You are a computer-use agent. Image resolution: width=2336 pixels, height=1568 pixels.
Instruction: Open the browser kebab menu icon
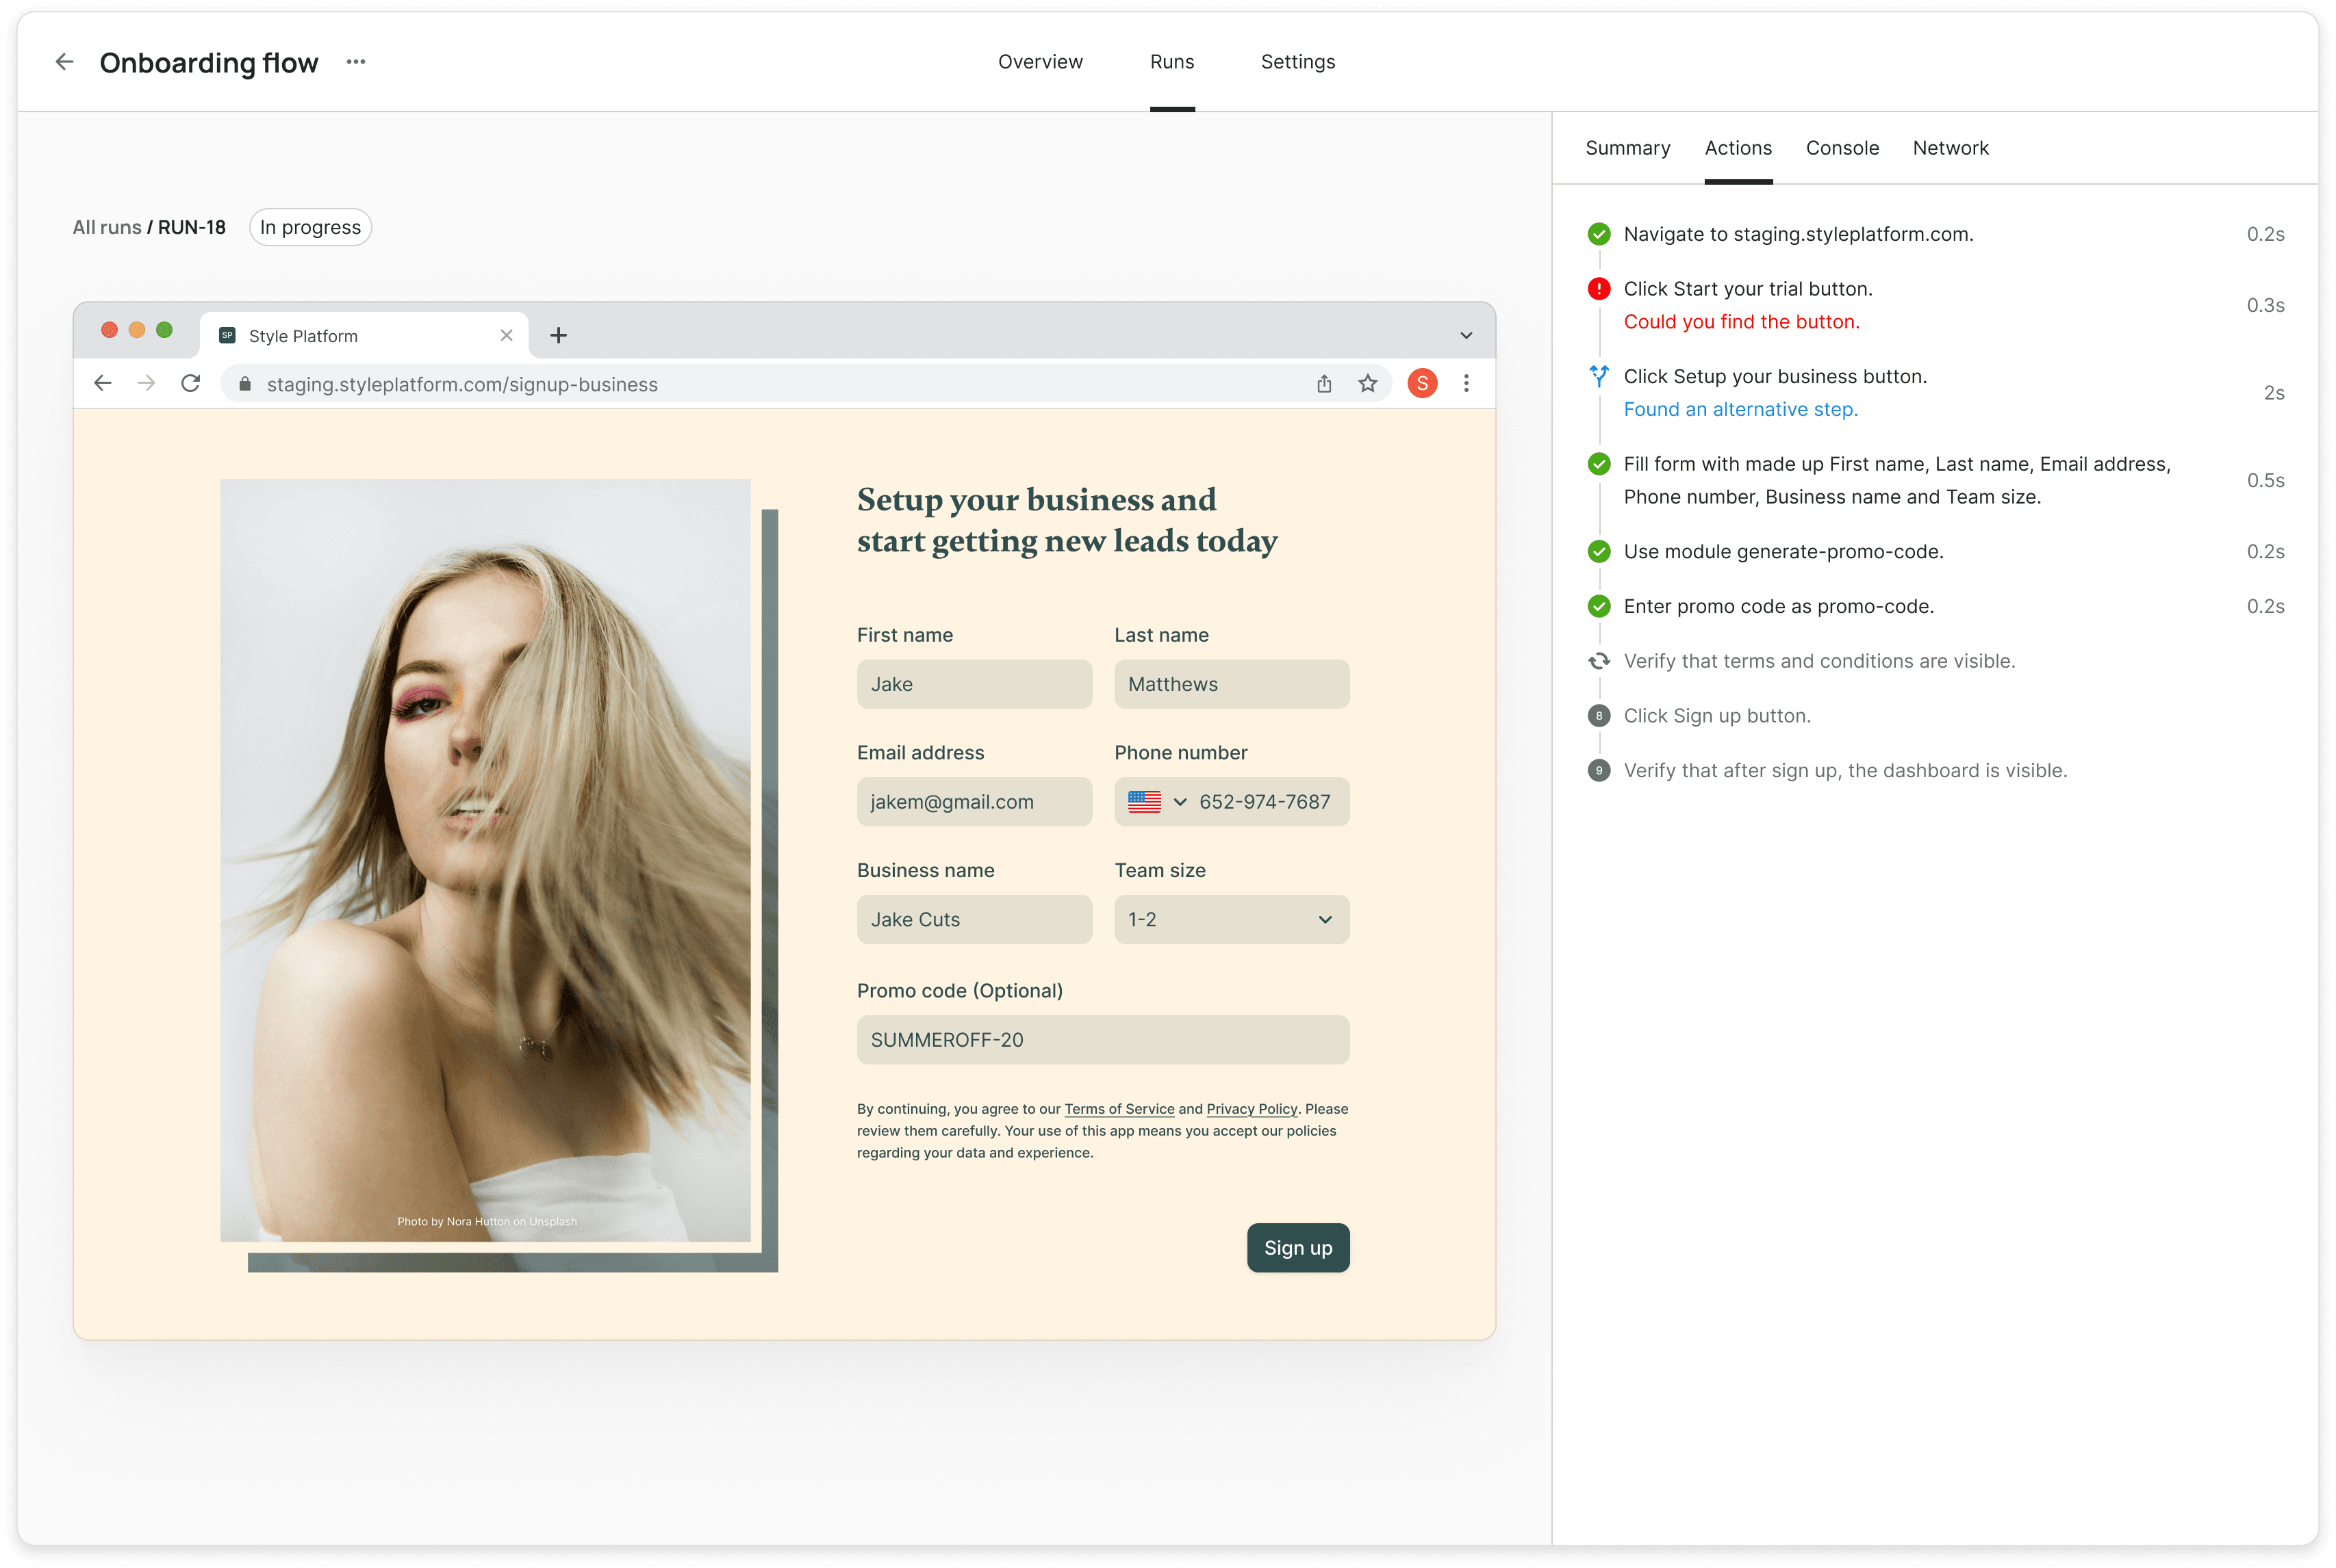[x=1465, y=384]
